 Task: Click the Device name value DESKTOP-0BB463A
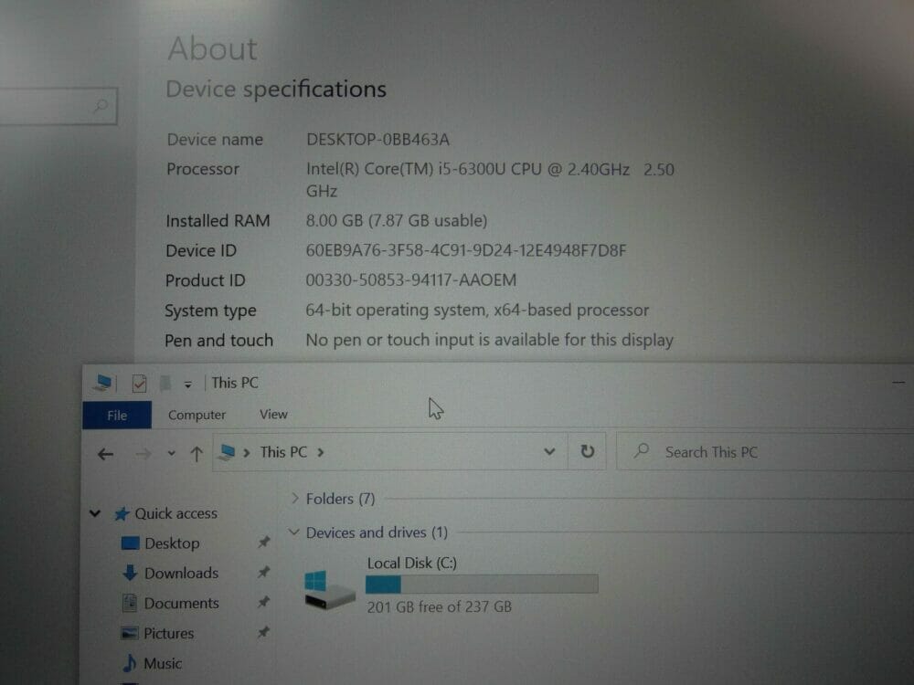pyautogui.click(x=377, y=139)
